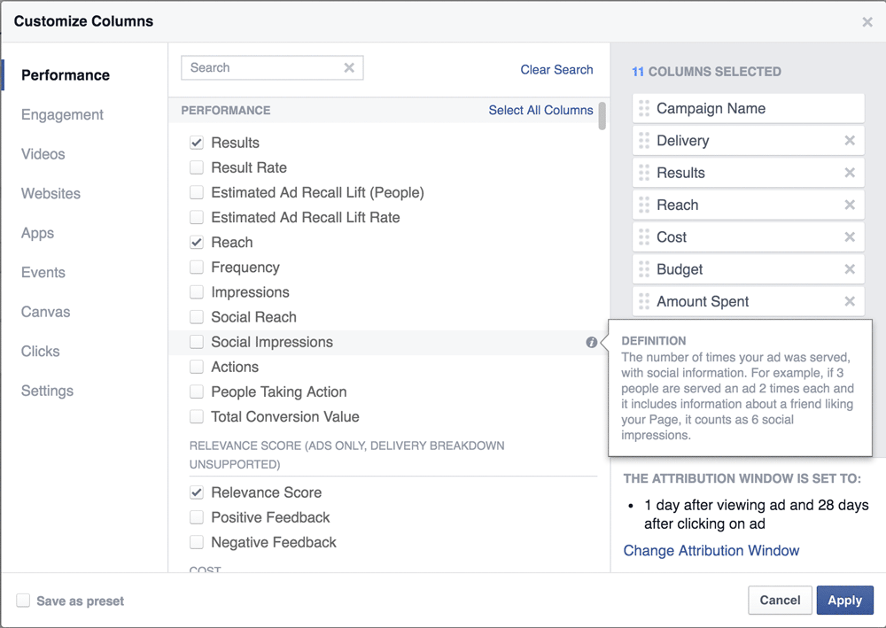Screen dimensions: 886x628
Task: Remove the Budget column from selected columns
Action: click(x=850, y=269)
